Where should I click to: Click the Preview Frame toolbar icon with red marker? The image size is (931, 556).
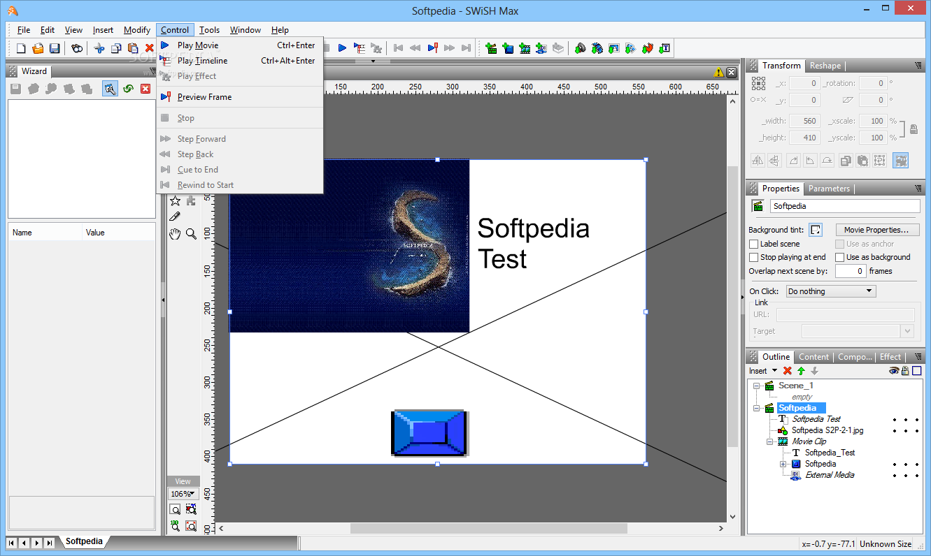pos(432,48)
